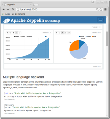Image resolution: width=110 pixels, height=119 pixels.
Task: Click the %pyspark code line
Action: click(10, 105)
